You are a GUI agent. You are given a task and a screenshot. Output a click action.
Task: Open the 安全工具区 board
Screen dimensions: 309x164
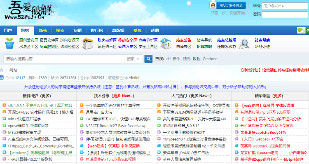tap(148, 47)
